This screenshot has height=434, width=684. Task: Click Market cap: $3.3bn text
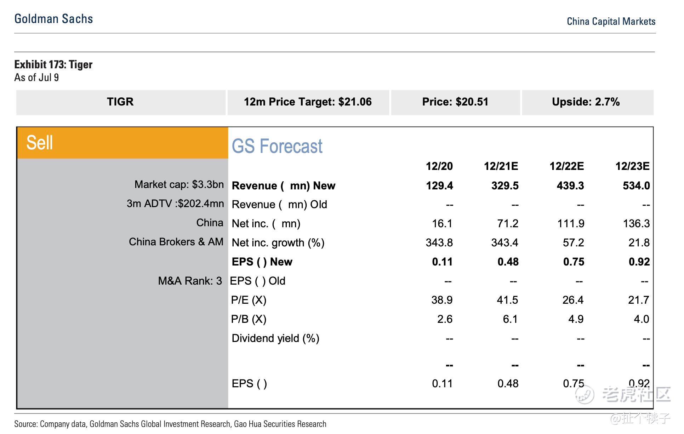point(179,184)
